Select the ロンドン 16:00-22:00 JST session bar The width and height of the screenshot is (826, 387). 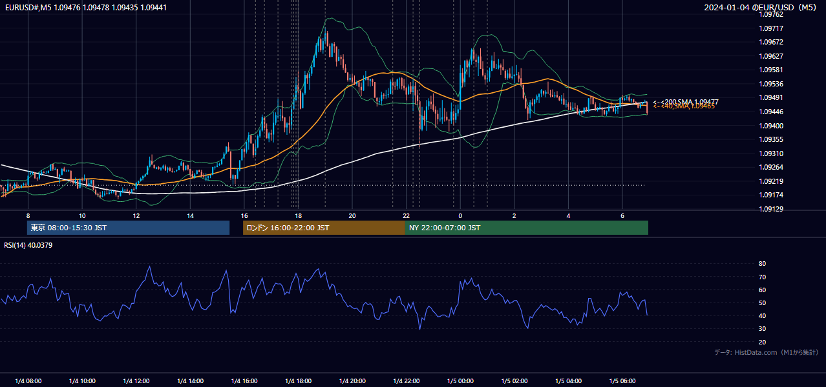point(324,228)
